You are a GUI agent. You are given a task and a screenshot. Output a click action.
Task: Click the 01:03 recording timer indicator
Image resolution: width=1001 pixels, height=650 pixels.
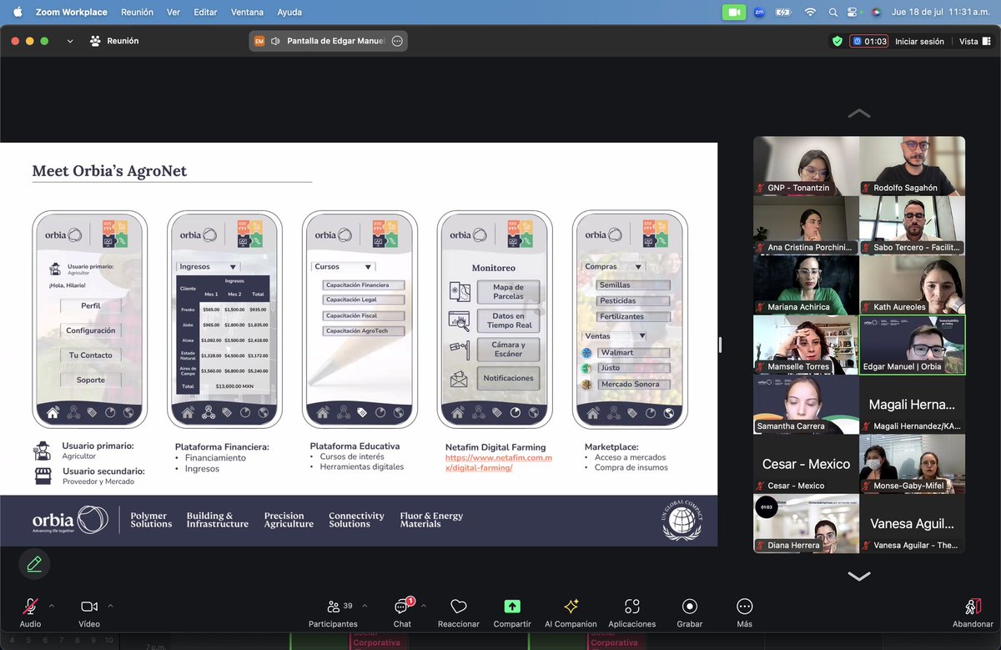[x=868, y=41]
